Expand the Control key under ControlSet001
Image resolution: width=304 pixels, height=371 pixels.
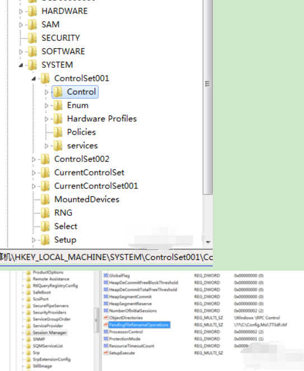click(x=46, y=92)
